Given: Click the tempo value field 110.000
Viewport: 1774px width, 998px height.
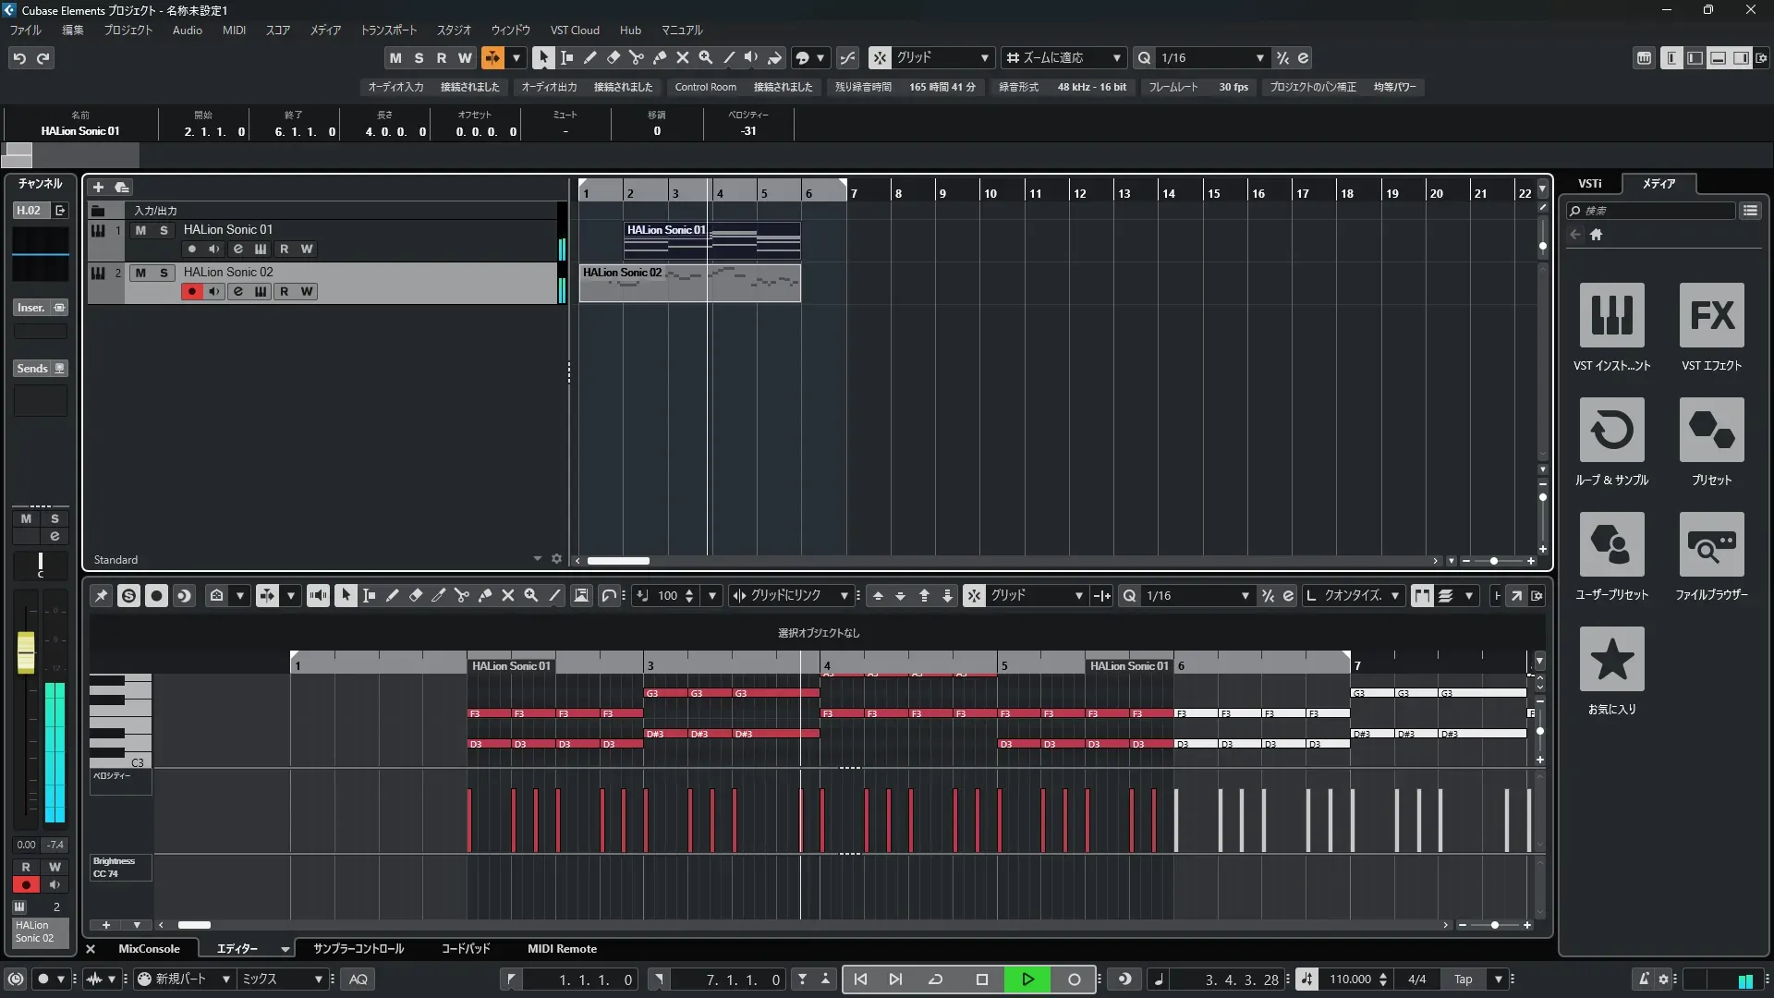Looking at the screenshot, I should tap(1349, 980).
